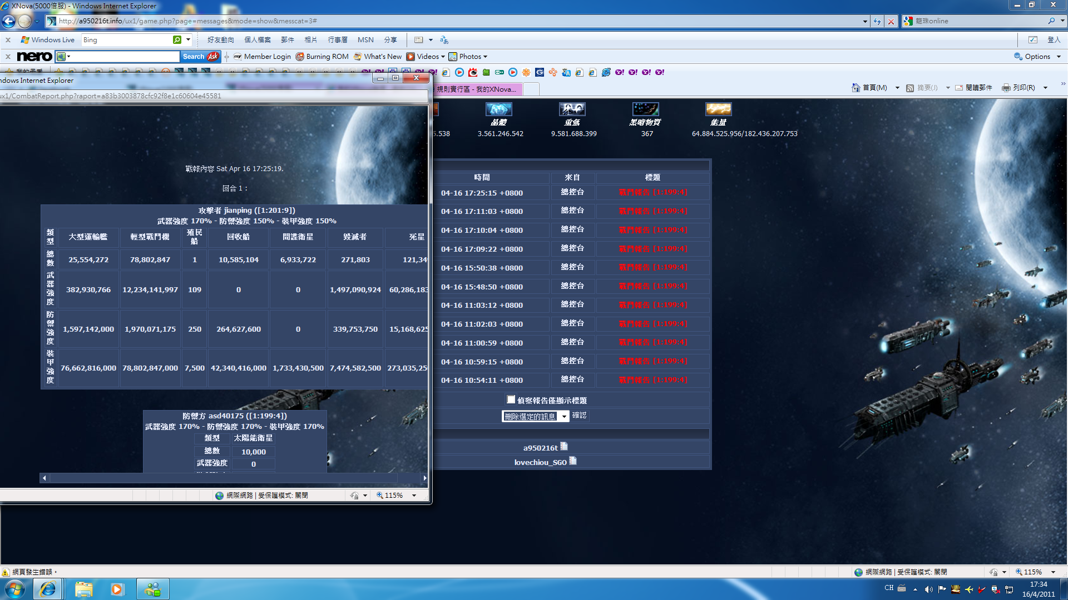
Task: Open the Burning ROM toolbar link
Action: click(x=322, y=56)
